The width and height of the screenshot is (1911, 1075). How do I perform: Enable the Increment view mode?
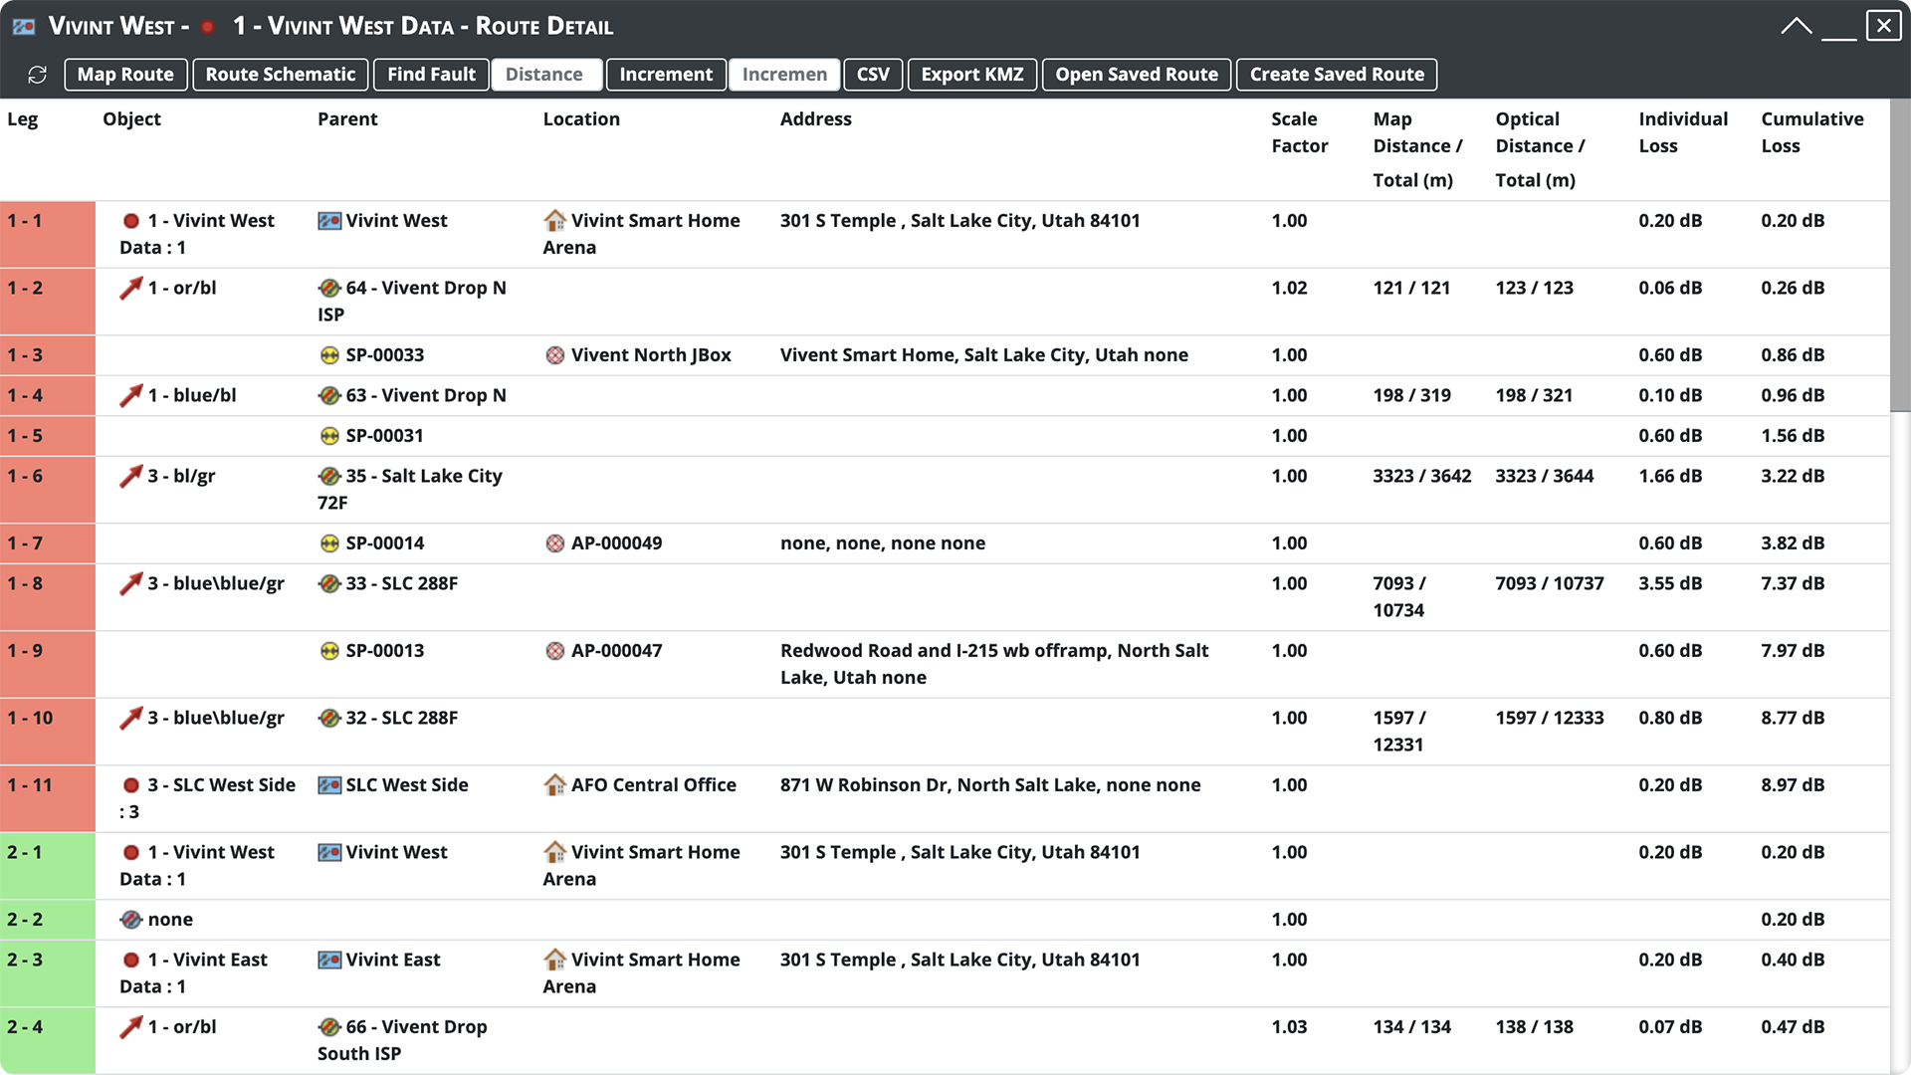(x=666, y=74)
